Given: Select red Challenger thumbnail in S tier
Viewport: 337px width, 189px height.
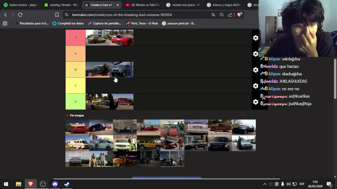Looking at the screenshot, I should point(121,38).
